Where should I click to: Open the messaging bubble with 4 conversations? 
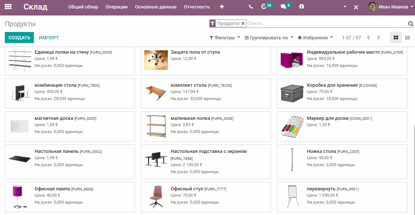pyautogui.click(x=284, y=7)
